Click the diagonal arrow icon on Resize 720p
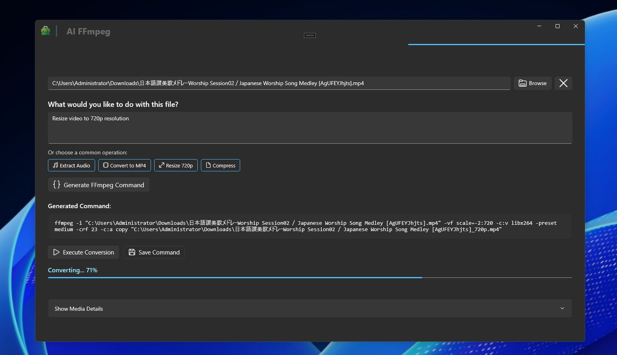Screen dimensions: 617x355 tap(161, 165)
